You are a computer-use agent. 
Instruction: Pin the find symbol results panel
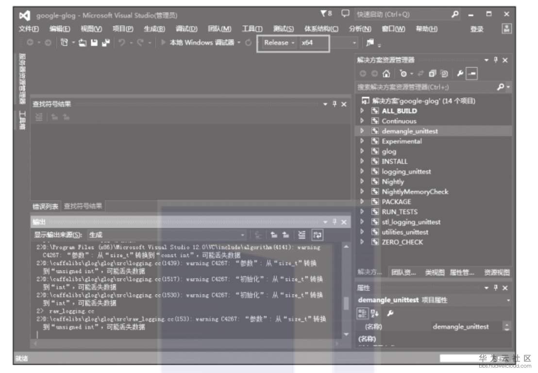(335, 104)
